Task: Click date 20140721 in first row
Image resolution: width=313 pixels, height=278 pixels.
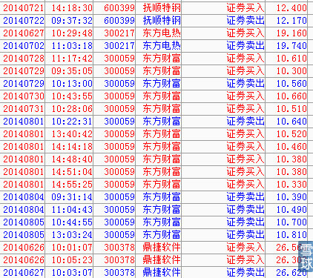Action: click(x=24, y=8)
